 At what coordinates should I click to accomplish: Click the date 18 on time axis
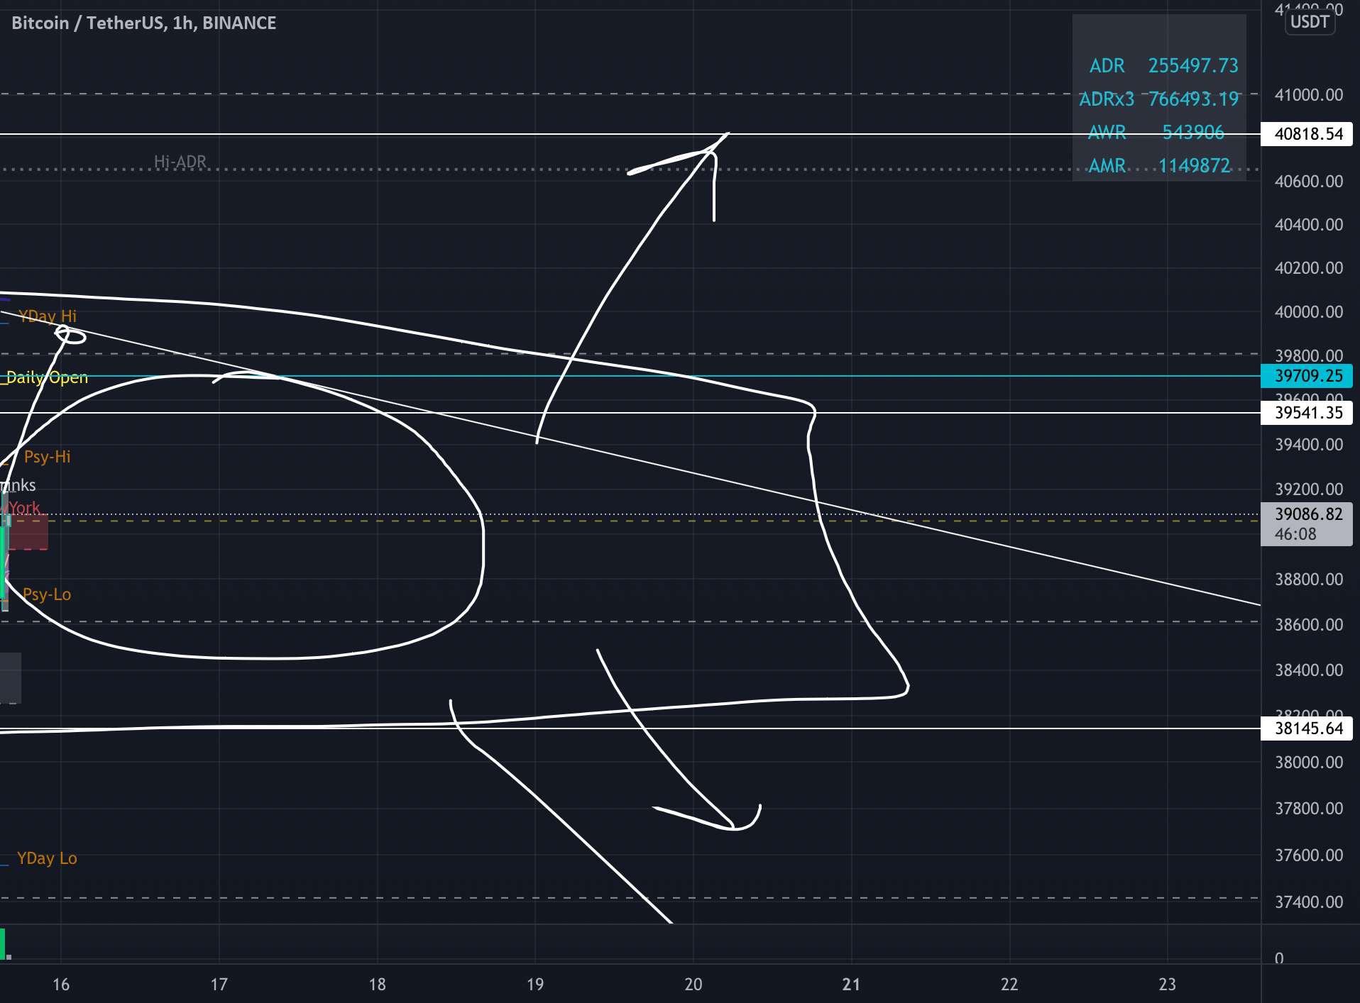(378, 985)
